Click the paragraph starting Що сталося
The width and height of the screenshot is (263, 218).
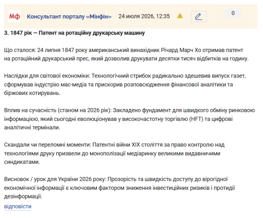(126, 54)
